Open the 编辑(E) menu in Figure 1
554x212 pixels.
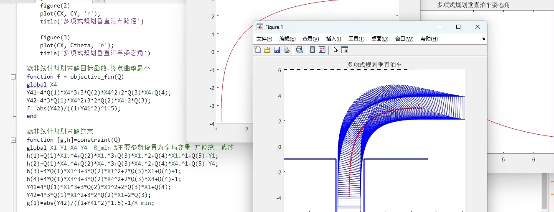coord(287,39)
